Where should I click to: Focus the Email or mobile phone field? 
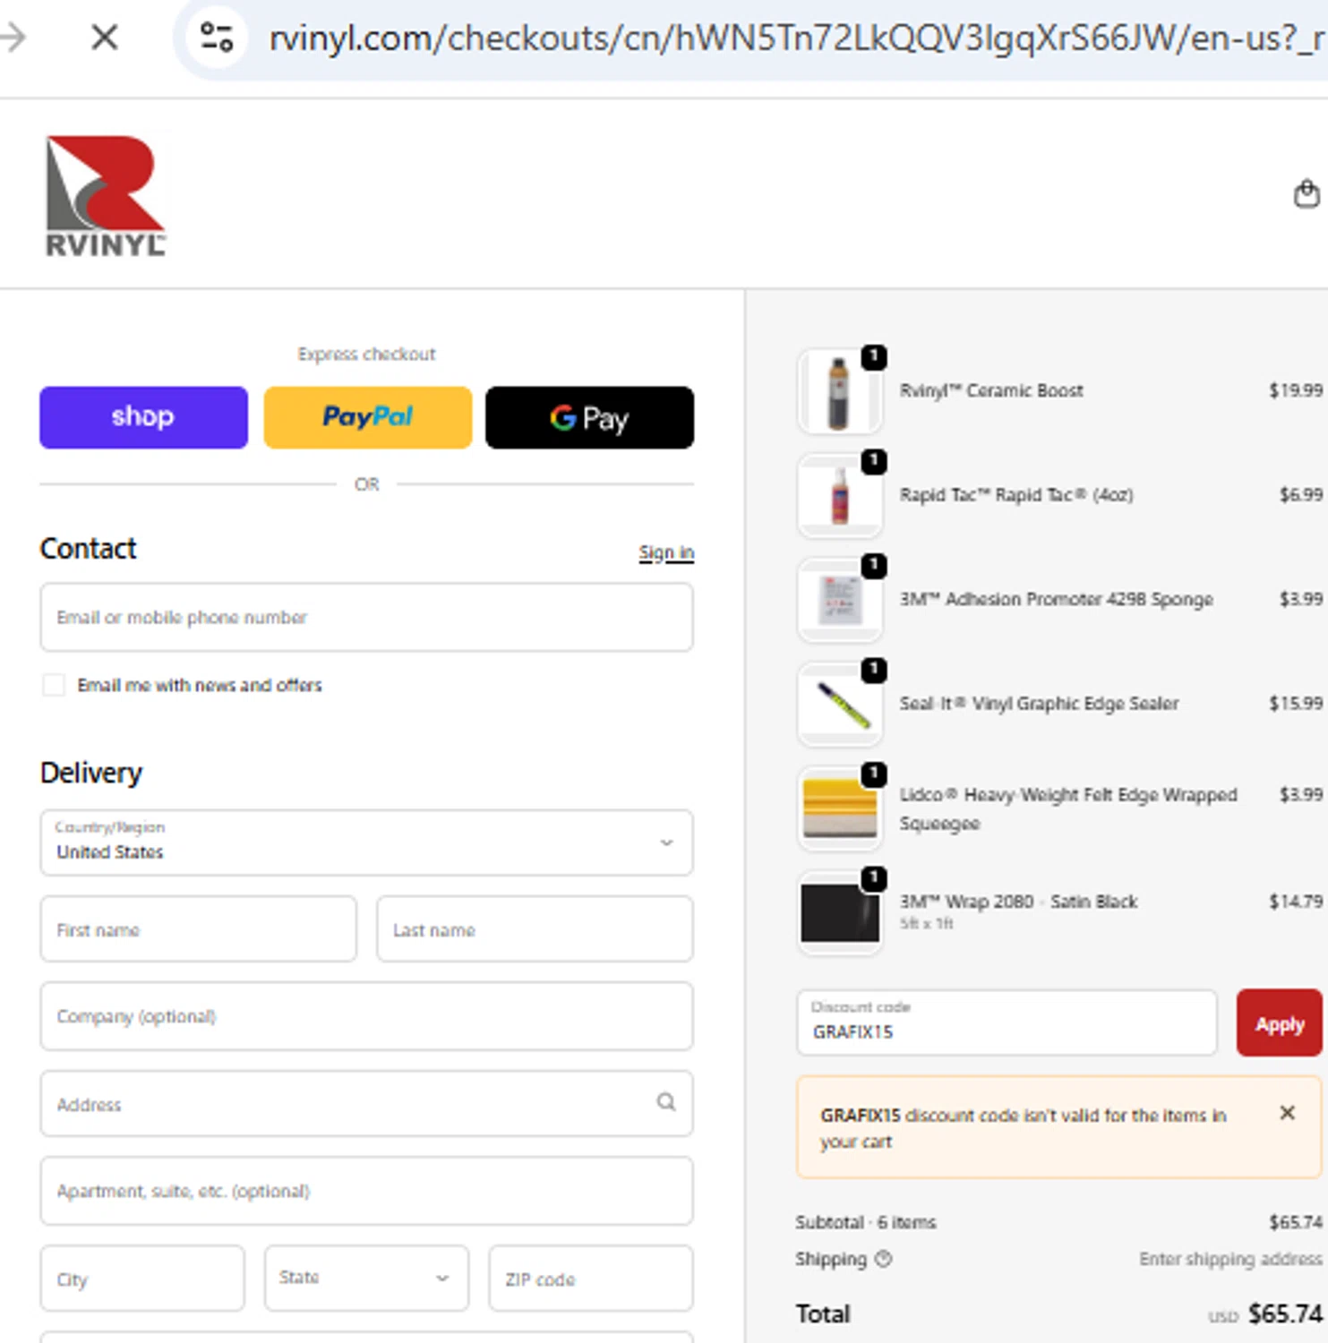(366, 617)
